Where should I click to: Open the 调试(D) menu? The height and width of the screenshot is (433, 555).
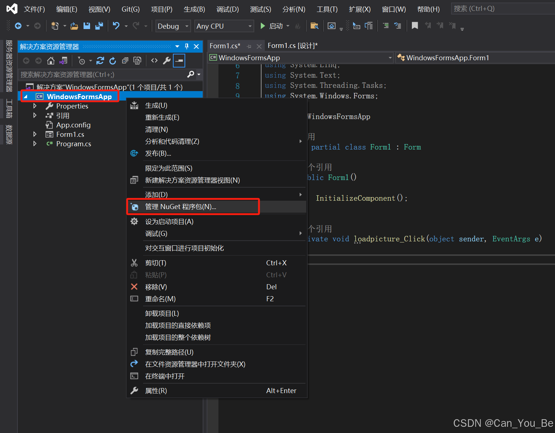227,9
